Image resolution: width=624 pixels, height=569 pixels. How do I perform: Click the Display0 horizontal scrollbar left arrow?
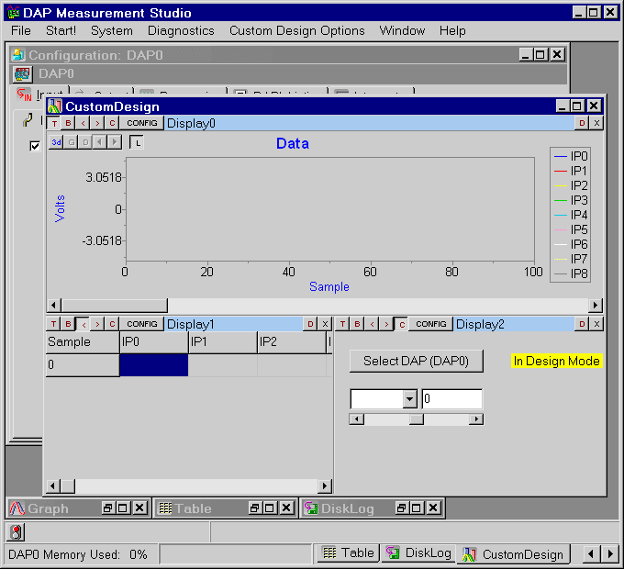coord(54,306)
